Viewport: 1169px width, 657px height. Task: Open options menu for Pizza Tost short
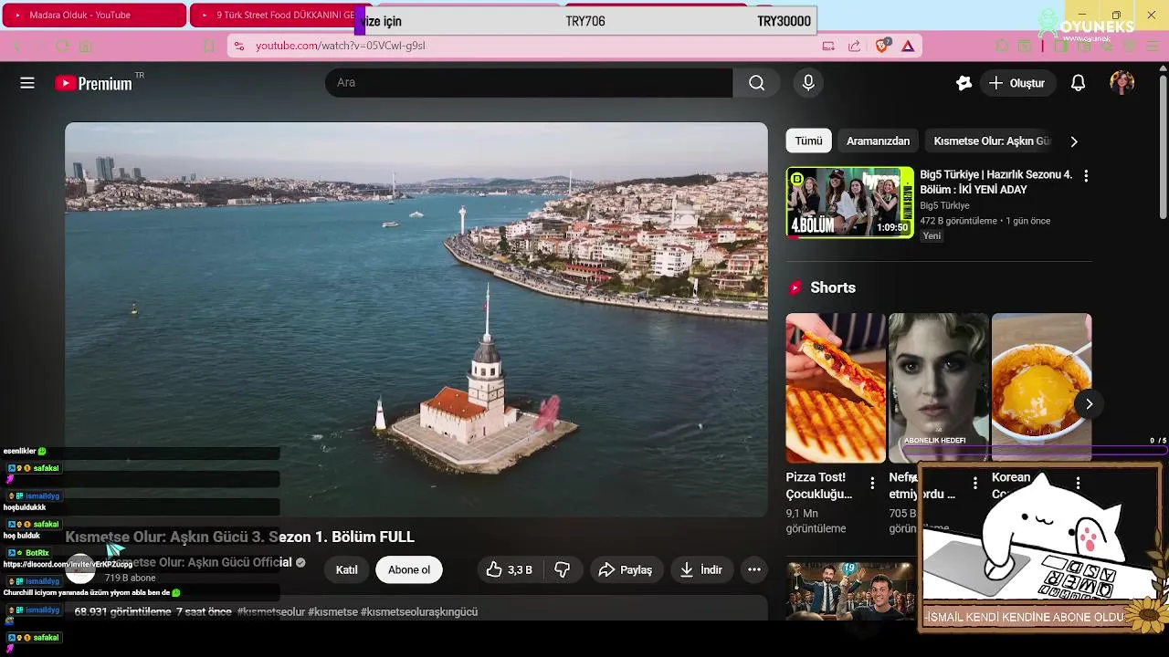point(872,483)
